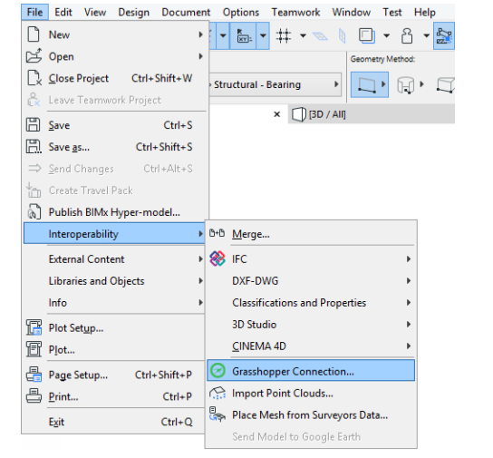Close the tab with the X button
493x458 pixels.
[276, 114]
